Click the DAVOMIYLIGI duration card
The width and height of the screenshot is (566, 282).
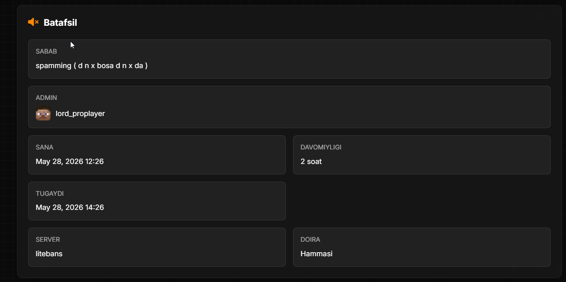click(x=422, y=155)
